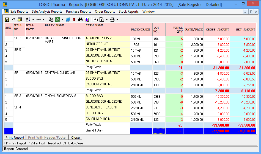261x154 pixels.
Task: Click the font settings icon
Action: pos(95,19)
